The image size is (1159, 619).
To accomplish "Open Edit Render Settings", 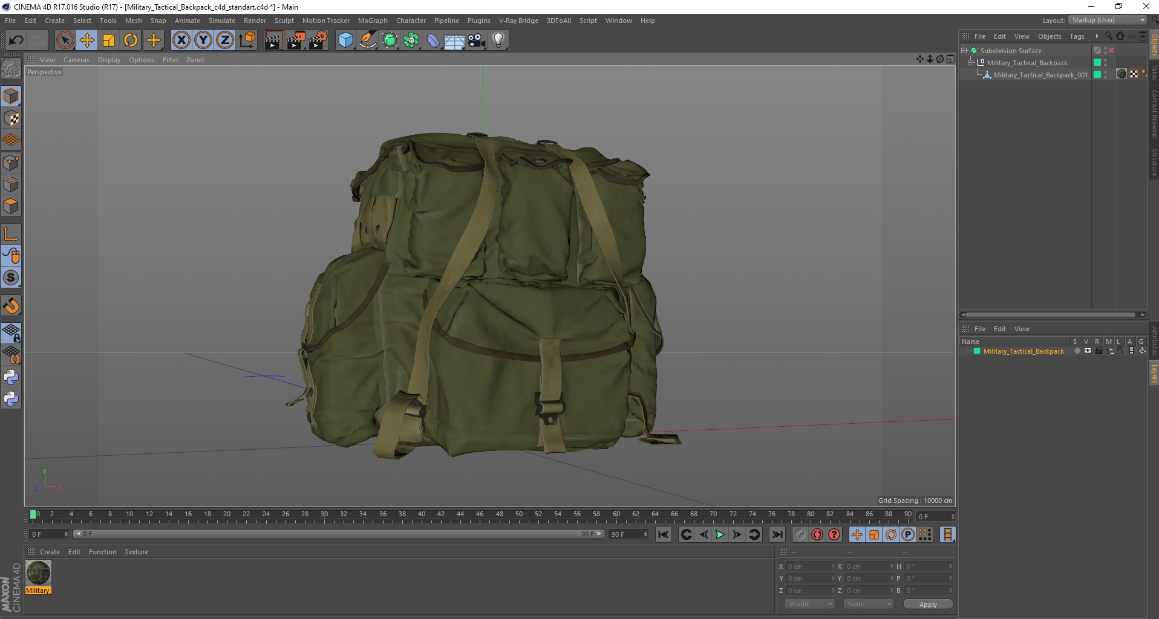I will (x=318, y=41).
